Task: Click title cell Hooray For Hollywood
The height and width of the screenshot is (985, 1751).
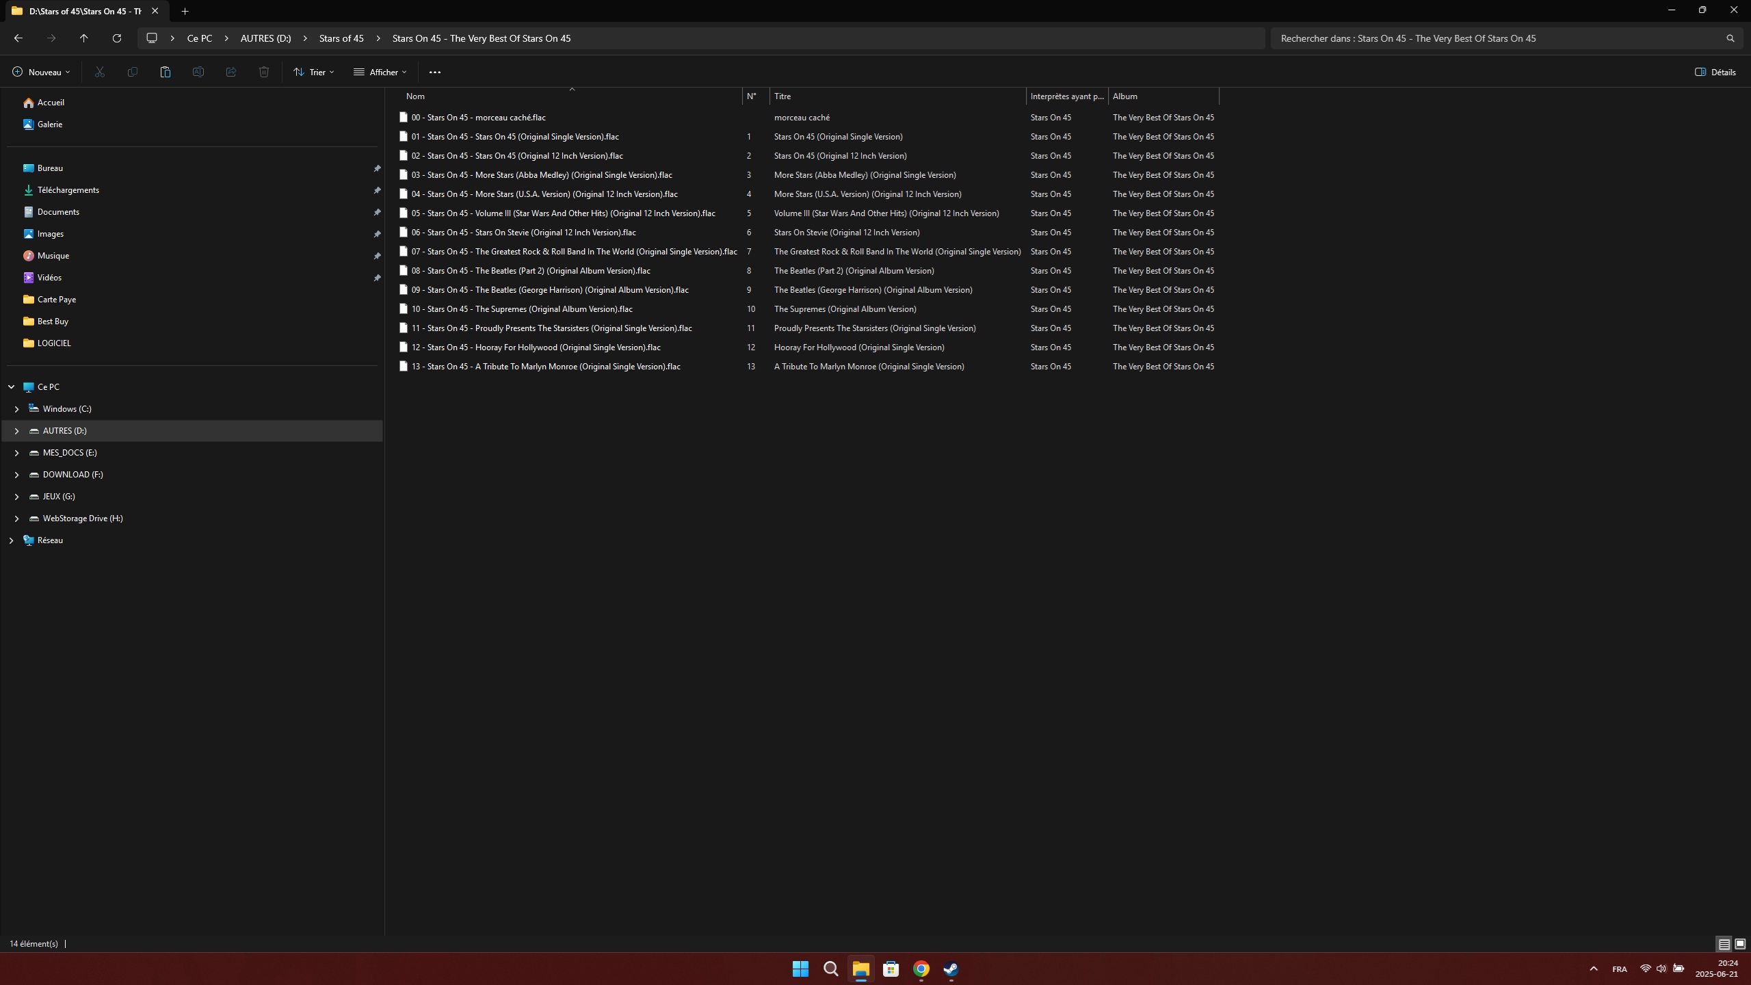Action: point(859,347)
